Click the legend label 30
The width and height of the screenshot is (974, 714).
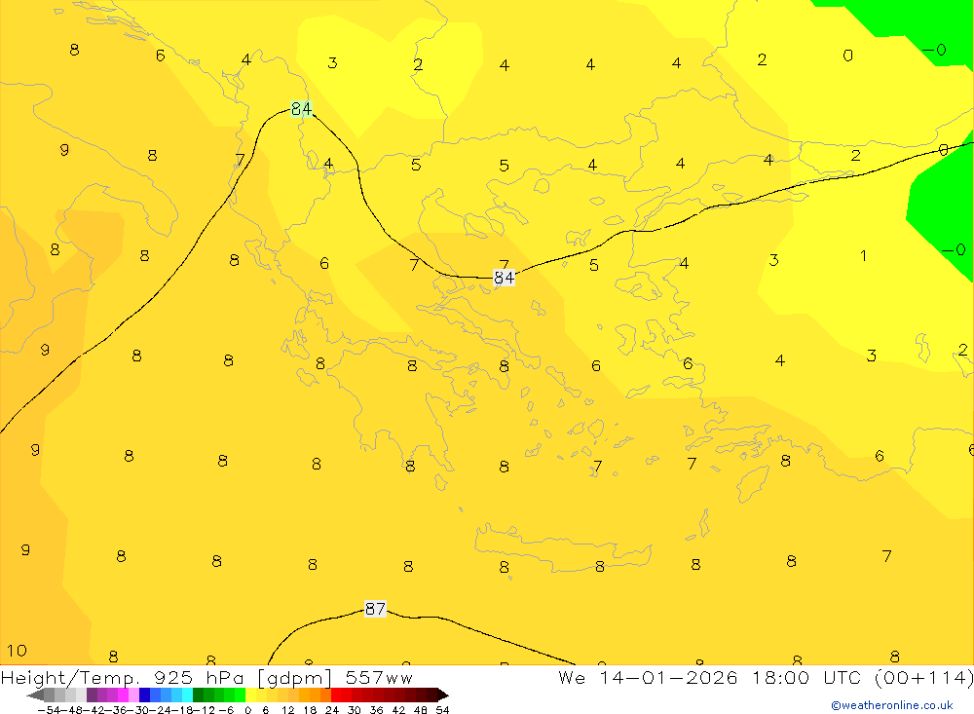[355, 710]
